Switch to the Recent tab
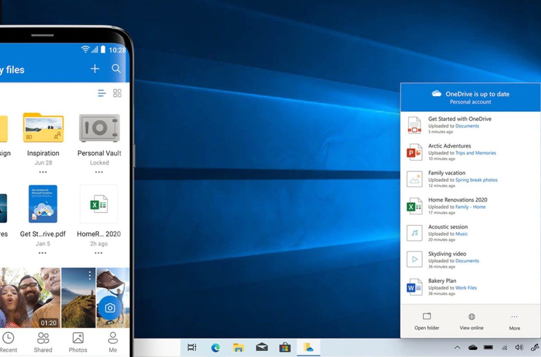 point(8,342)
